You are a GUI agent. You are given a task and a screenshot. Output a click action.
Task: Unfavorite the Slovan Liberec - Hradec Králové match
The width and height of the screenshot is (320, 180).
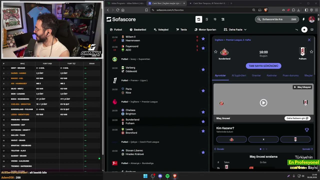point(203,152)
